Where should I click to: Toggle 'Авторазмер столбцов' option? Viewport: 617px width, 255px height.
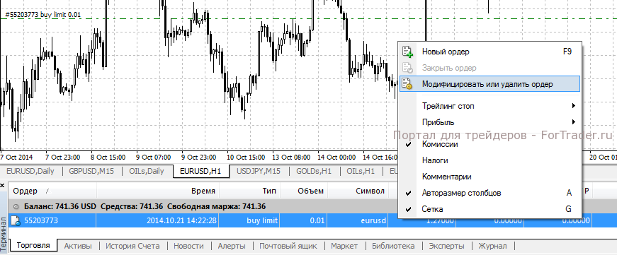point(489,193)
